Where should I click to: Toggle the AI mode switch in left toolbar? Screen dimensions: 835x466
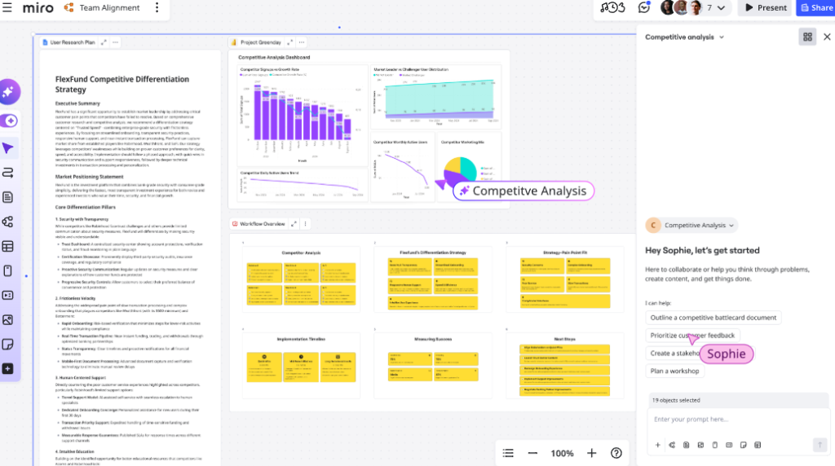click(x=9, y=121)
